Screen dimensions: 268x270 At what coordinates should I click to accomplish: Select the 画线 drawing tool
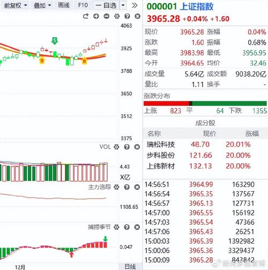tap(64, 5)
